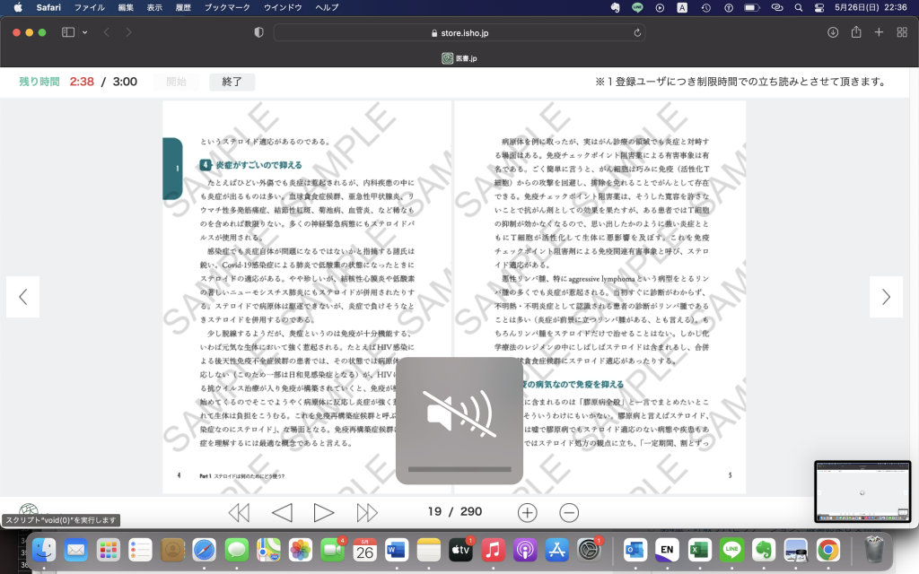Open the Privacy Report shield icon
Viewport: 919px width, 574px height.
point(259,32)
